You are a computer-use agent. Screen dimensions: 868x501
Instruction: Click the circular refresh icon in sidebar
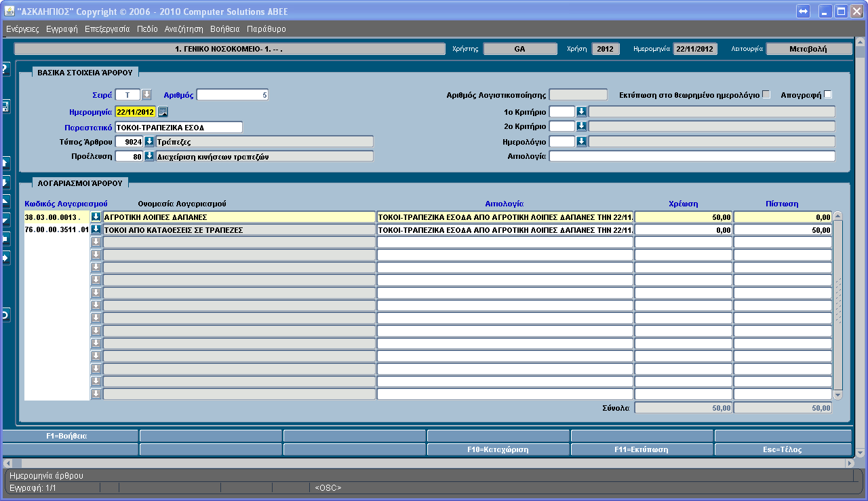click(4, 315)
